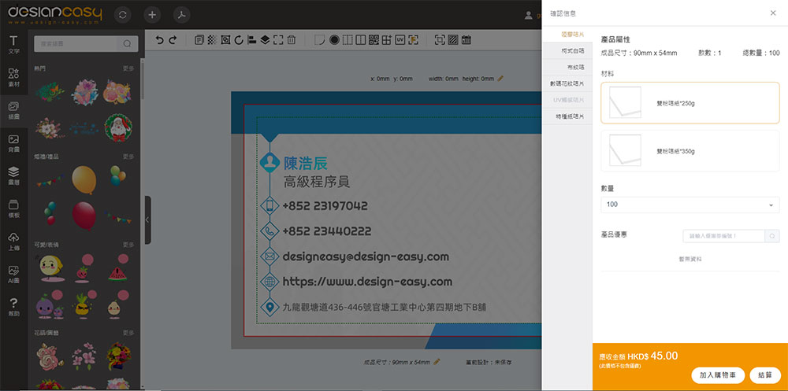Viewport: 788px width, 391px height.
Task: Expand 更多 next to 熱門 category
Action: (128, 68)
